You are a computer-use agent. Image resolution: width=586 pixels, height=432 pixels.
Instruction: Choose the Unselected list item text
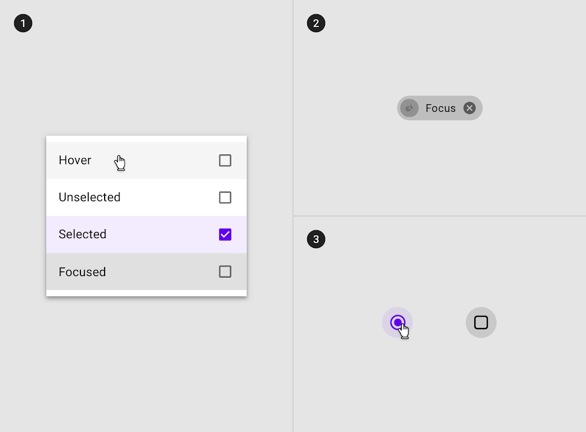click(x=89, y=197)
